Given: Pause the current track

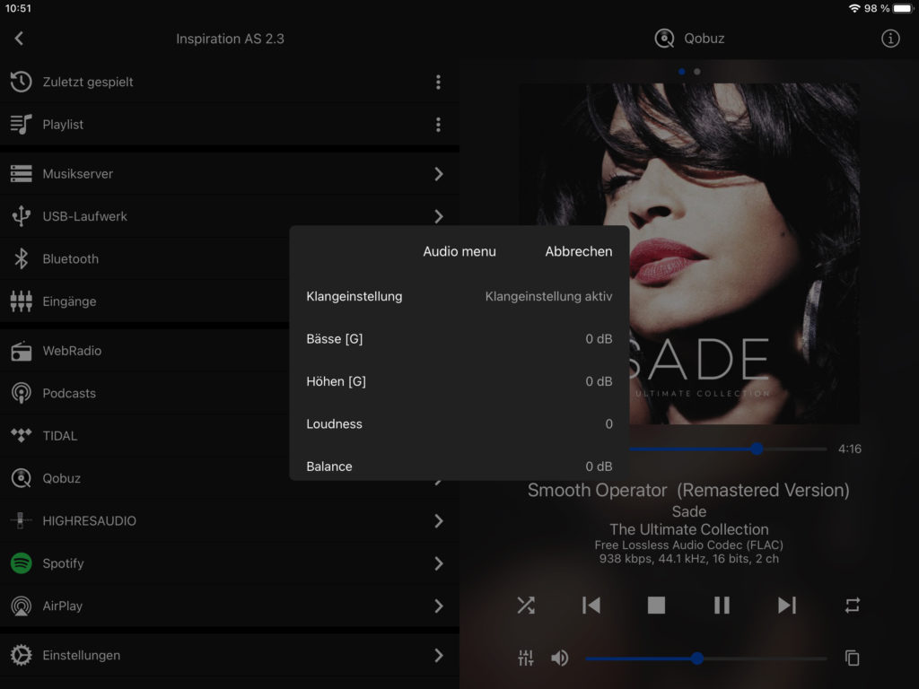Looking at the screenshot, I should click(722, 606).
